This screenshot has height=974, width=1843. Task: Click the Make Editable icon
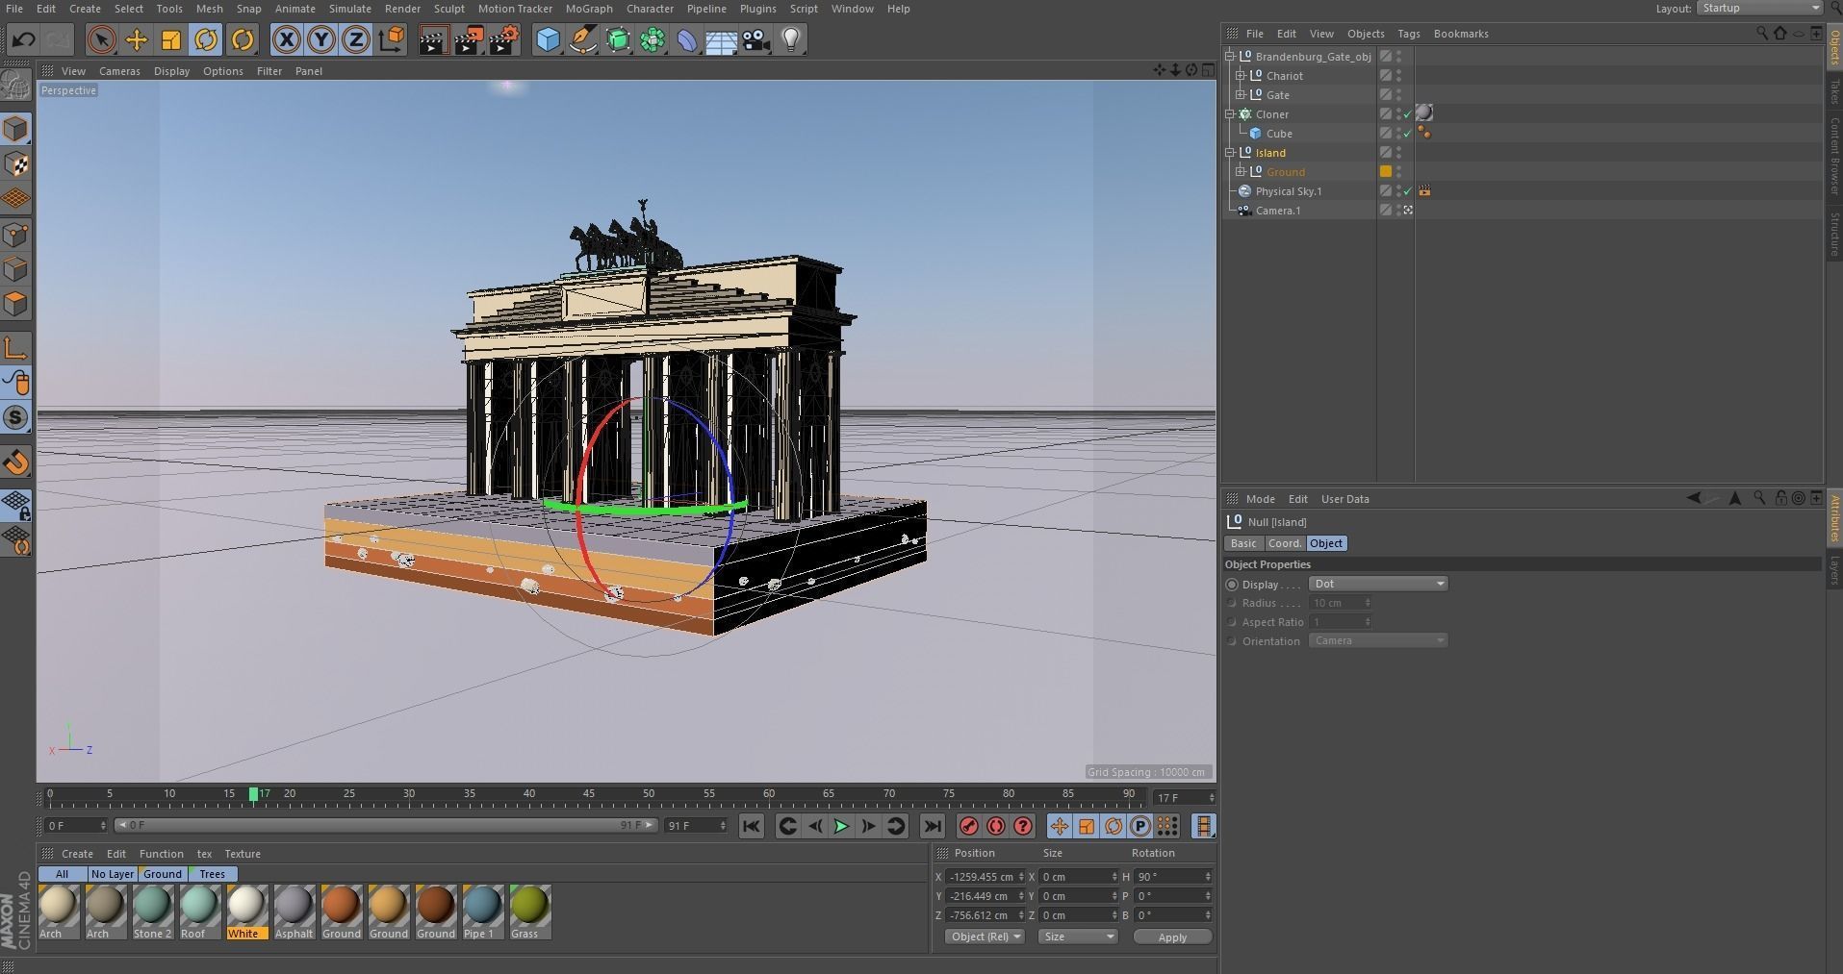coord(16,87)
